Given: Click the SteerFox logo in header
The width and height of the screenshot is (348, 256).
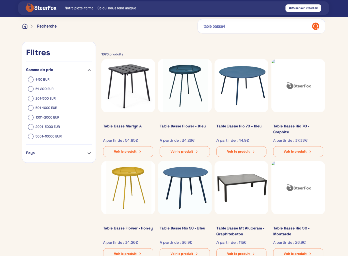Looking at the screenshot, I should 41,8.
